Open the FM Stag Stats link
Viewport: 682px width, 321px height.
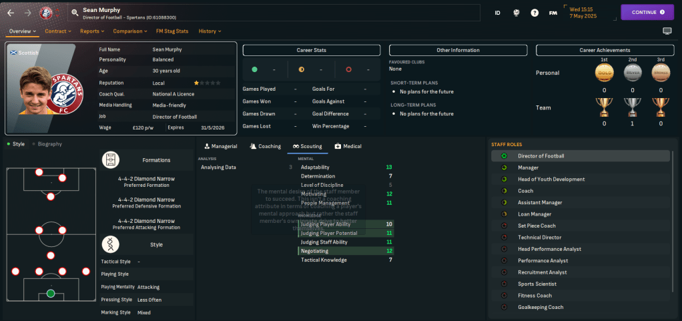coord(172,31)
